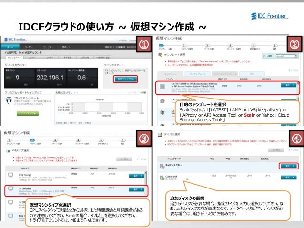Screen dimensions: 304x228
Task: Click the cancel link on the disk screen
Action: coord(293,150)
